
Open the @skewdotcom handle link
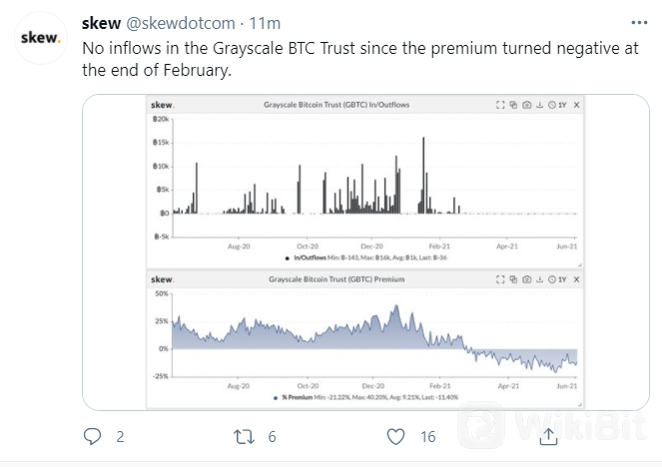point(181,23)
